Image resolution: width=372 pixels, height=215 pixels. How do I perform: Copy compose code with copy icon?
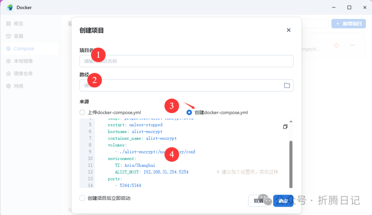(285, 126)
